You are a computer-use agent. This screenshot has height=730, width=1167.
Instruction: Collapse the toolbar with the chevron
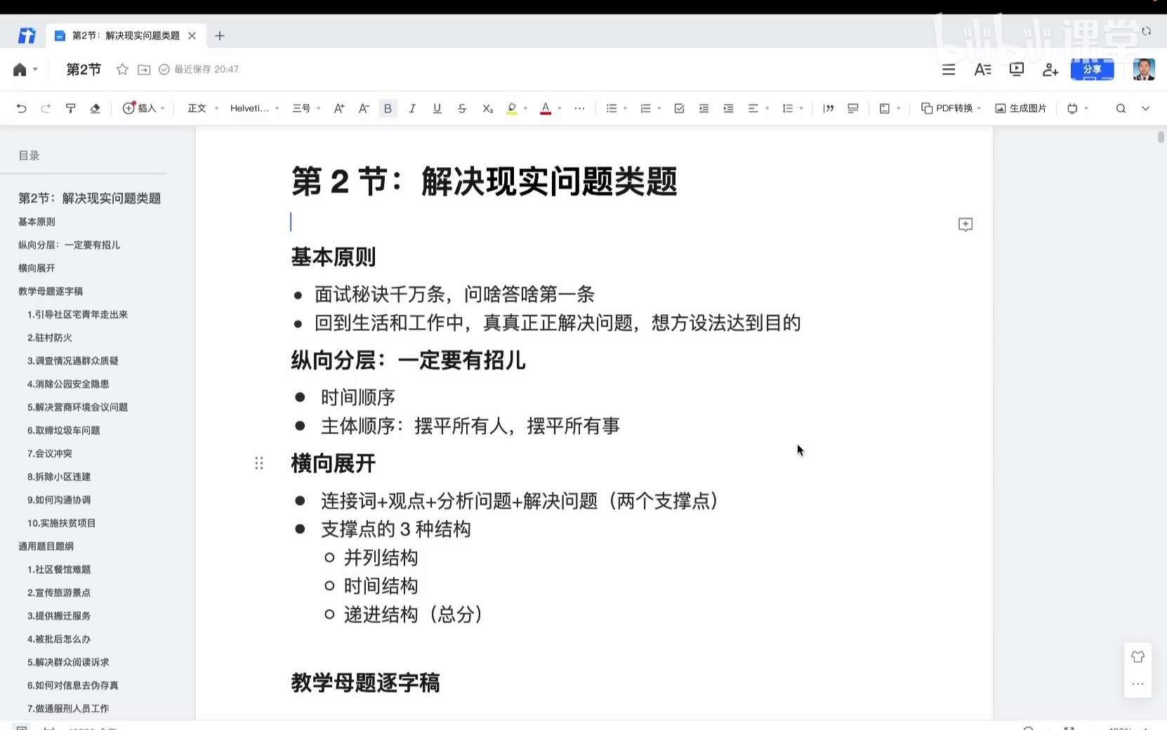pos(1145,108)
